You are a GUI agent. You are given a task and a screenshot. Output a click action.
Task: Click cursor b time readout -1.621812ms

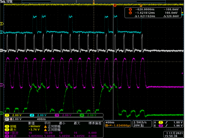pyautogui.click(x=145, y=13)
